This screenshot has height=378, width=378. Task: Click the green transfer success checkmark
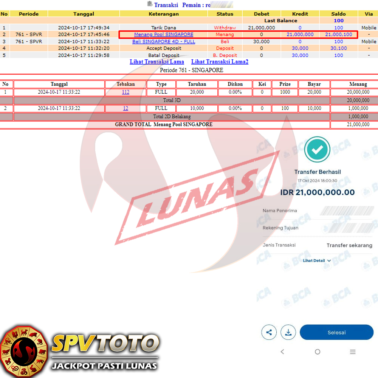[x=318, y=149]
